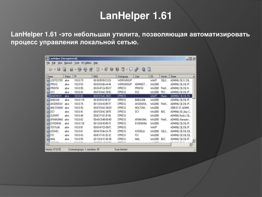The width and height of the screenshot is (262, 197).
Task: Click MAC address 00-30-05-50-C2-CD
Action: click(x=102, y=80)
